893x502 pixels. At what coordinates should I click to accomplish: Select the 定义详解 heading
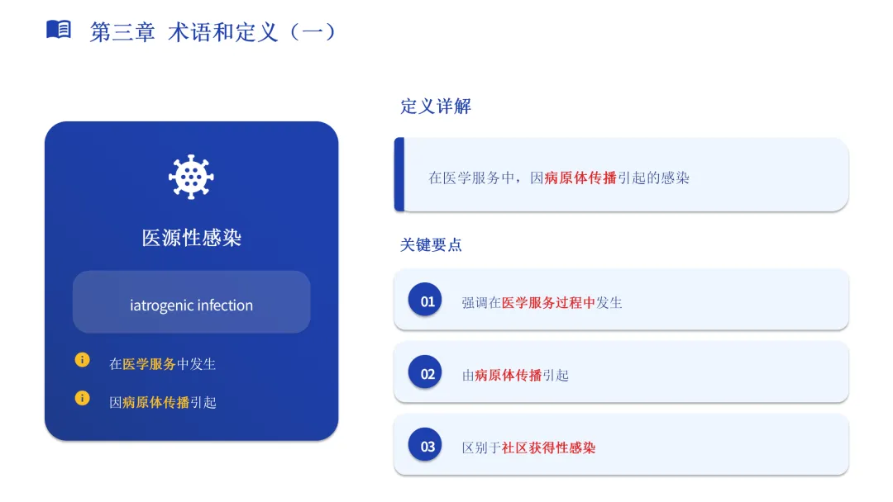[435, 107]
